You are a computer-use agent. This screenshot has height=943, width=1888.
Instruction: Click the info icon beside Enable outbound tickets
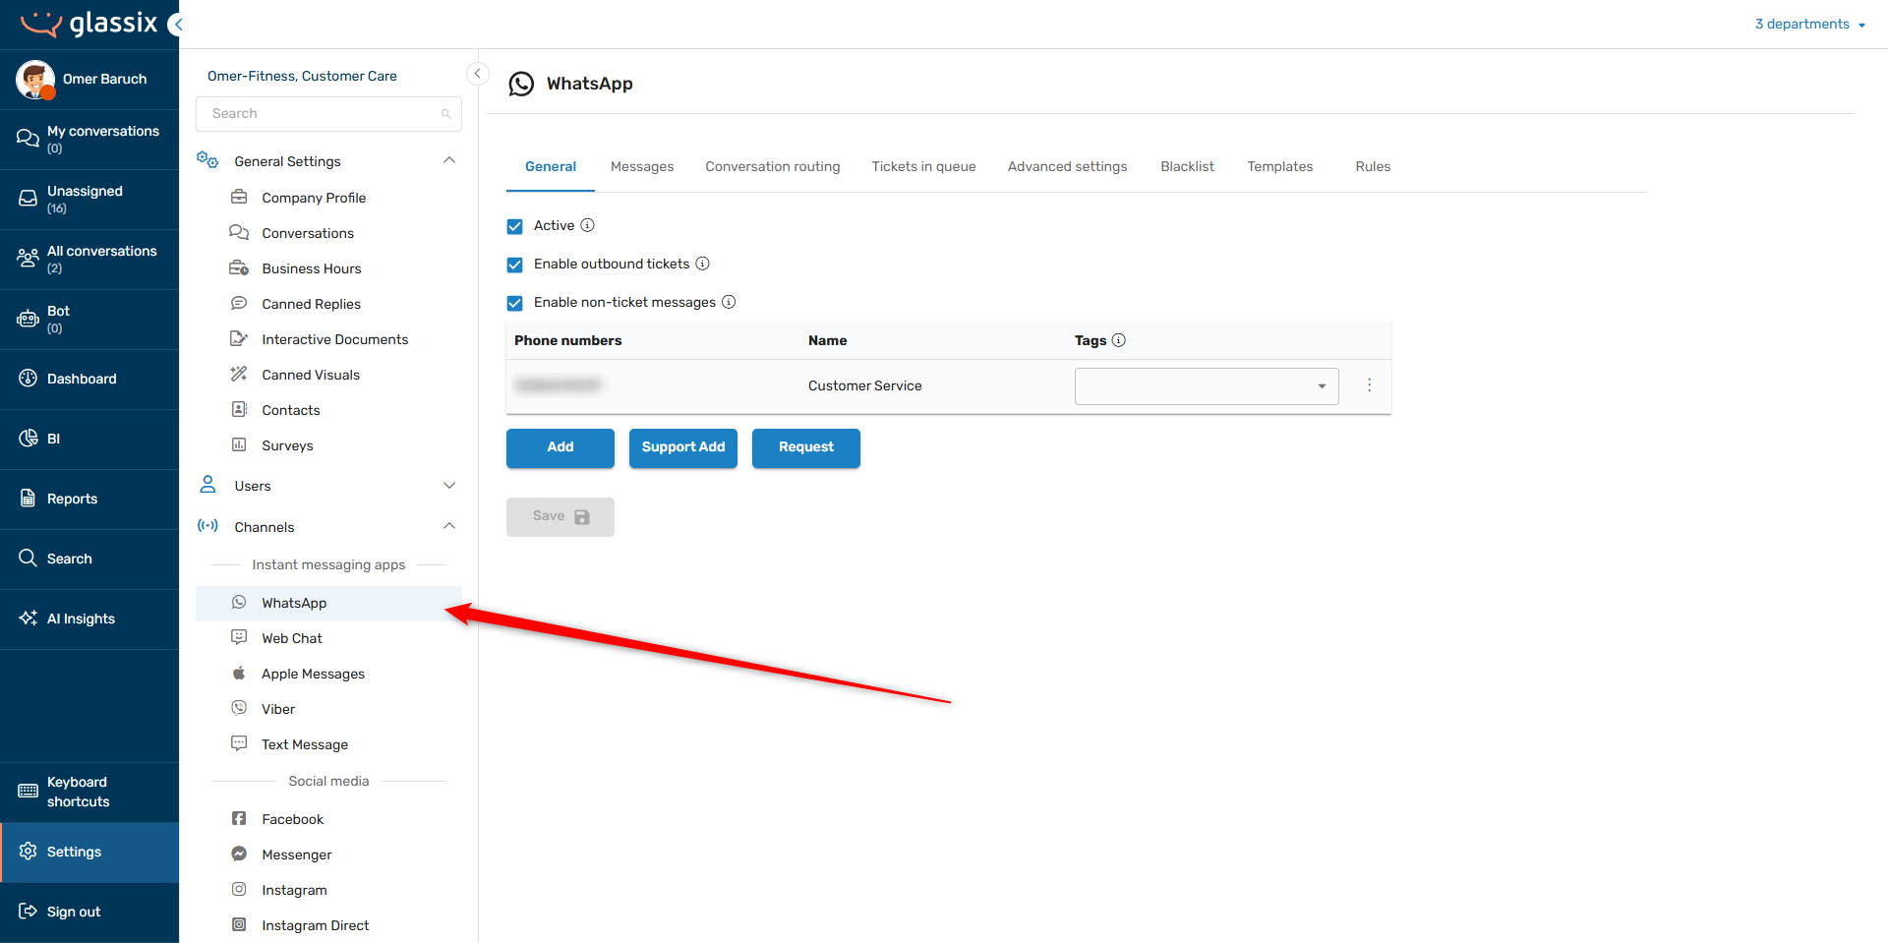(703, 264)
